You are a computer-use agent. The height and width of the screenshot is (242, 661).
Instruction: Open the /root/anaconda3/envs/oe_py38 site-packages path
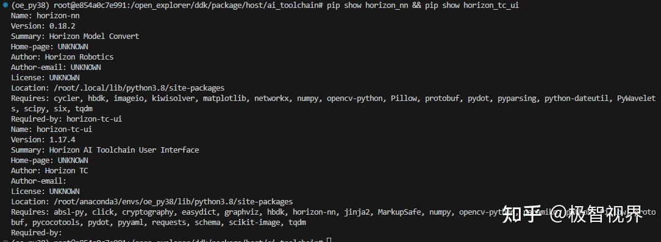[173, 202]
